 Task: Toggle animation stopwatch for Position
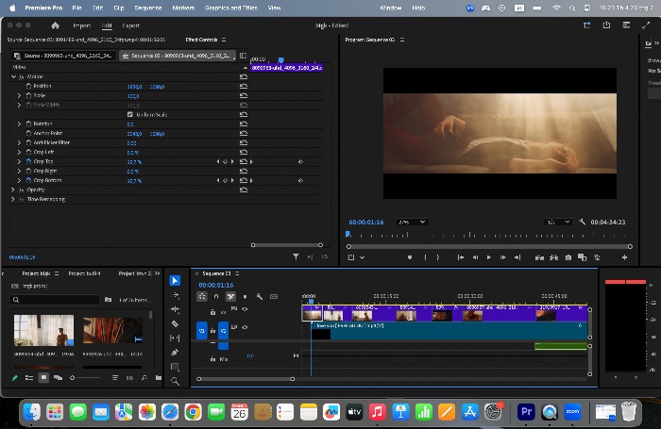[x=28, y=86]
